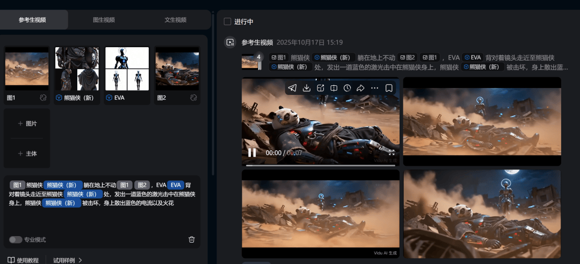
Task: Switch to the 图生视频 tab
Action: (104, 20)
